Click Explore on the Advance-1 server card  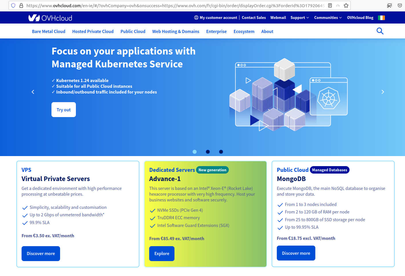162,253
